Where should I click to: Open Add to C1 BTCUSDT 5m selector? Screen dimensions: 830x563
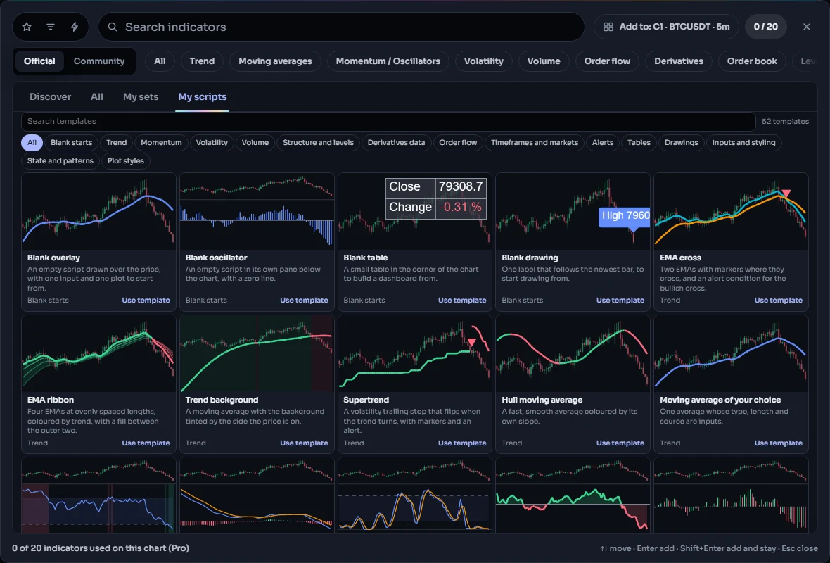point(666,27)
